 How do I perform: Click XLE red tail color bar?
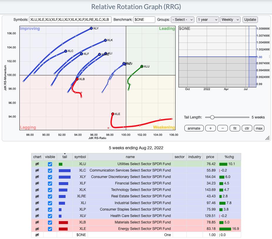[63, 229]
